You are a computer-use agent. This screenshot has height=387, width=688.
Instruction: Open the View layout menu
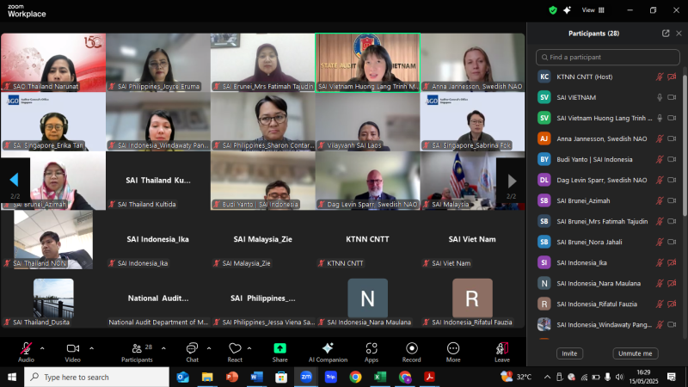pyautogui.click(x=588, y=10)
